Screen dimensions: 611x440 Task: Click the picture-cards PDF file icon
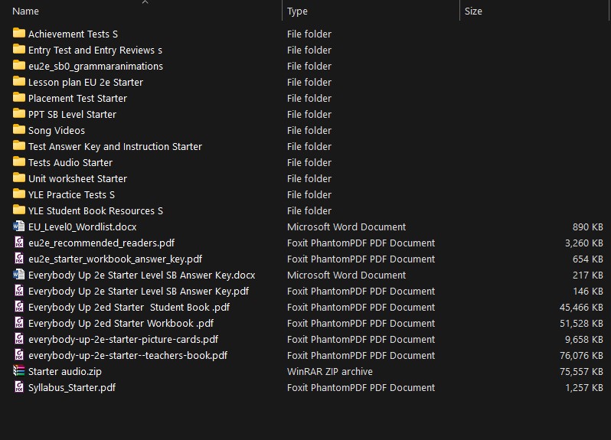pos(19,339)
